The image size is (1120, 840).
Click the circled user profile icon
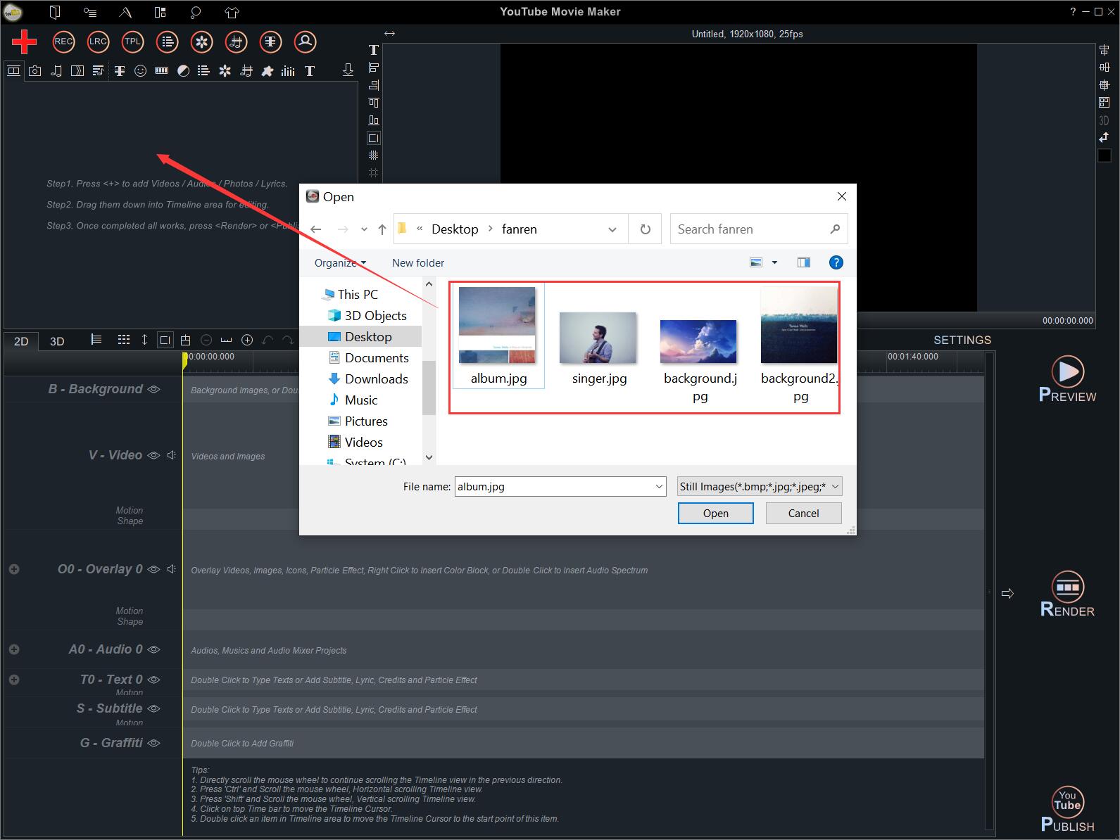click(x=306, y=42)
